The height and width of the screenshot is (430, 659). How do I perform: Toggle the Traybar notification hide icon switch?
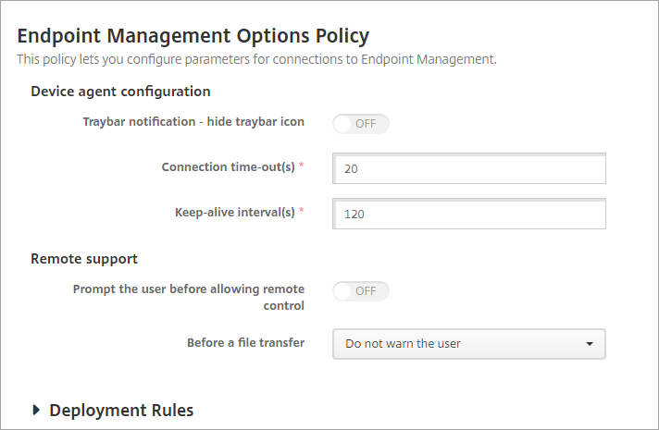coord(361,123)
